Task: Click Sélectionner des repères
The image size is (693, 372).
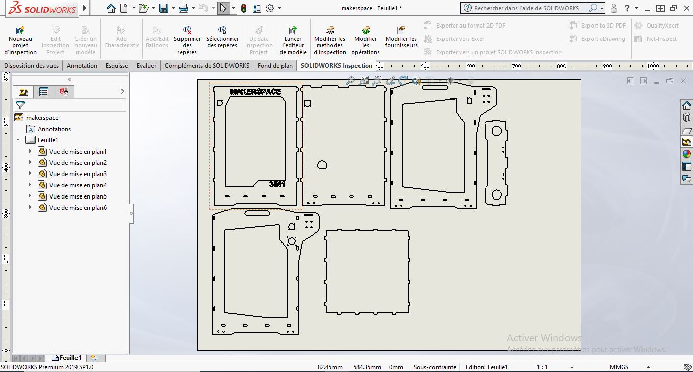Action: click(x=222, y=37)
